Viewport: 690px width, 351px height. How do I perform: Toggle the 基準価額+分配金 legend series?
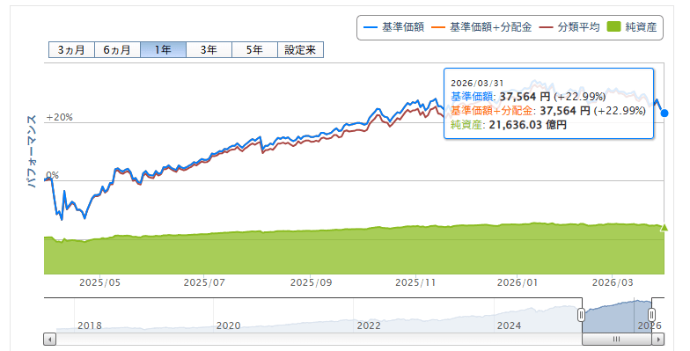click(482, 27)
